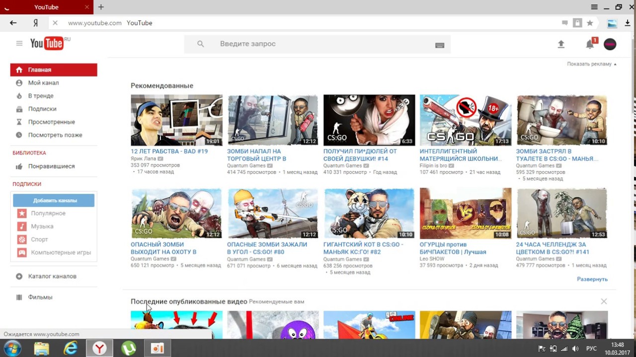The width and height of the screenshot is (636, 357).
Task: Open Windows Start button
Action: click(x=12, y=348)
